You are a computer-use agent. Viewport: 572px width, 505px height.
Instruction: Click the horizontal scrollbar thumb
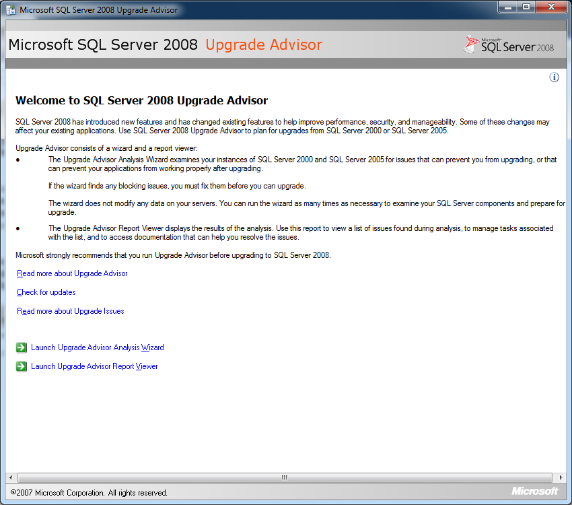[283, 477]
